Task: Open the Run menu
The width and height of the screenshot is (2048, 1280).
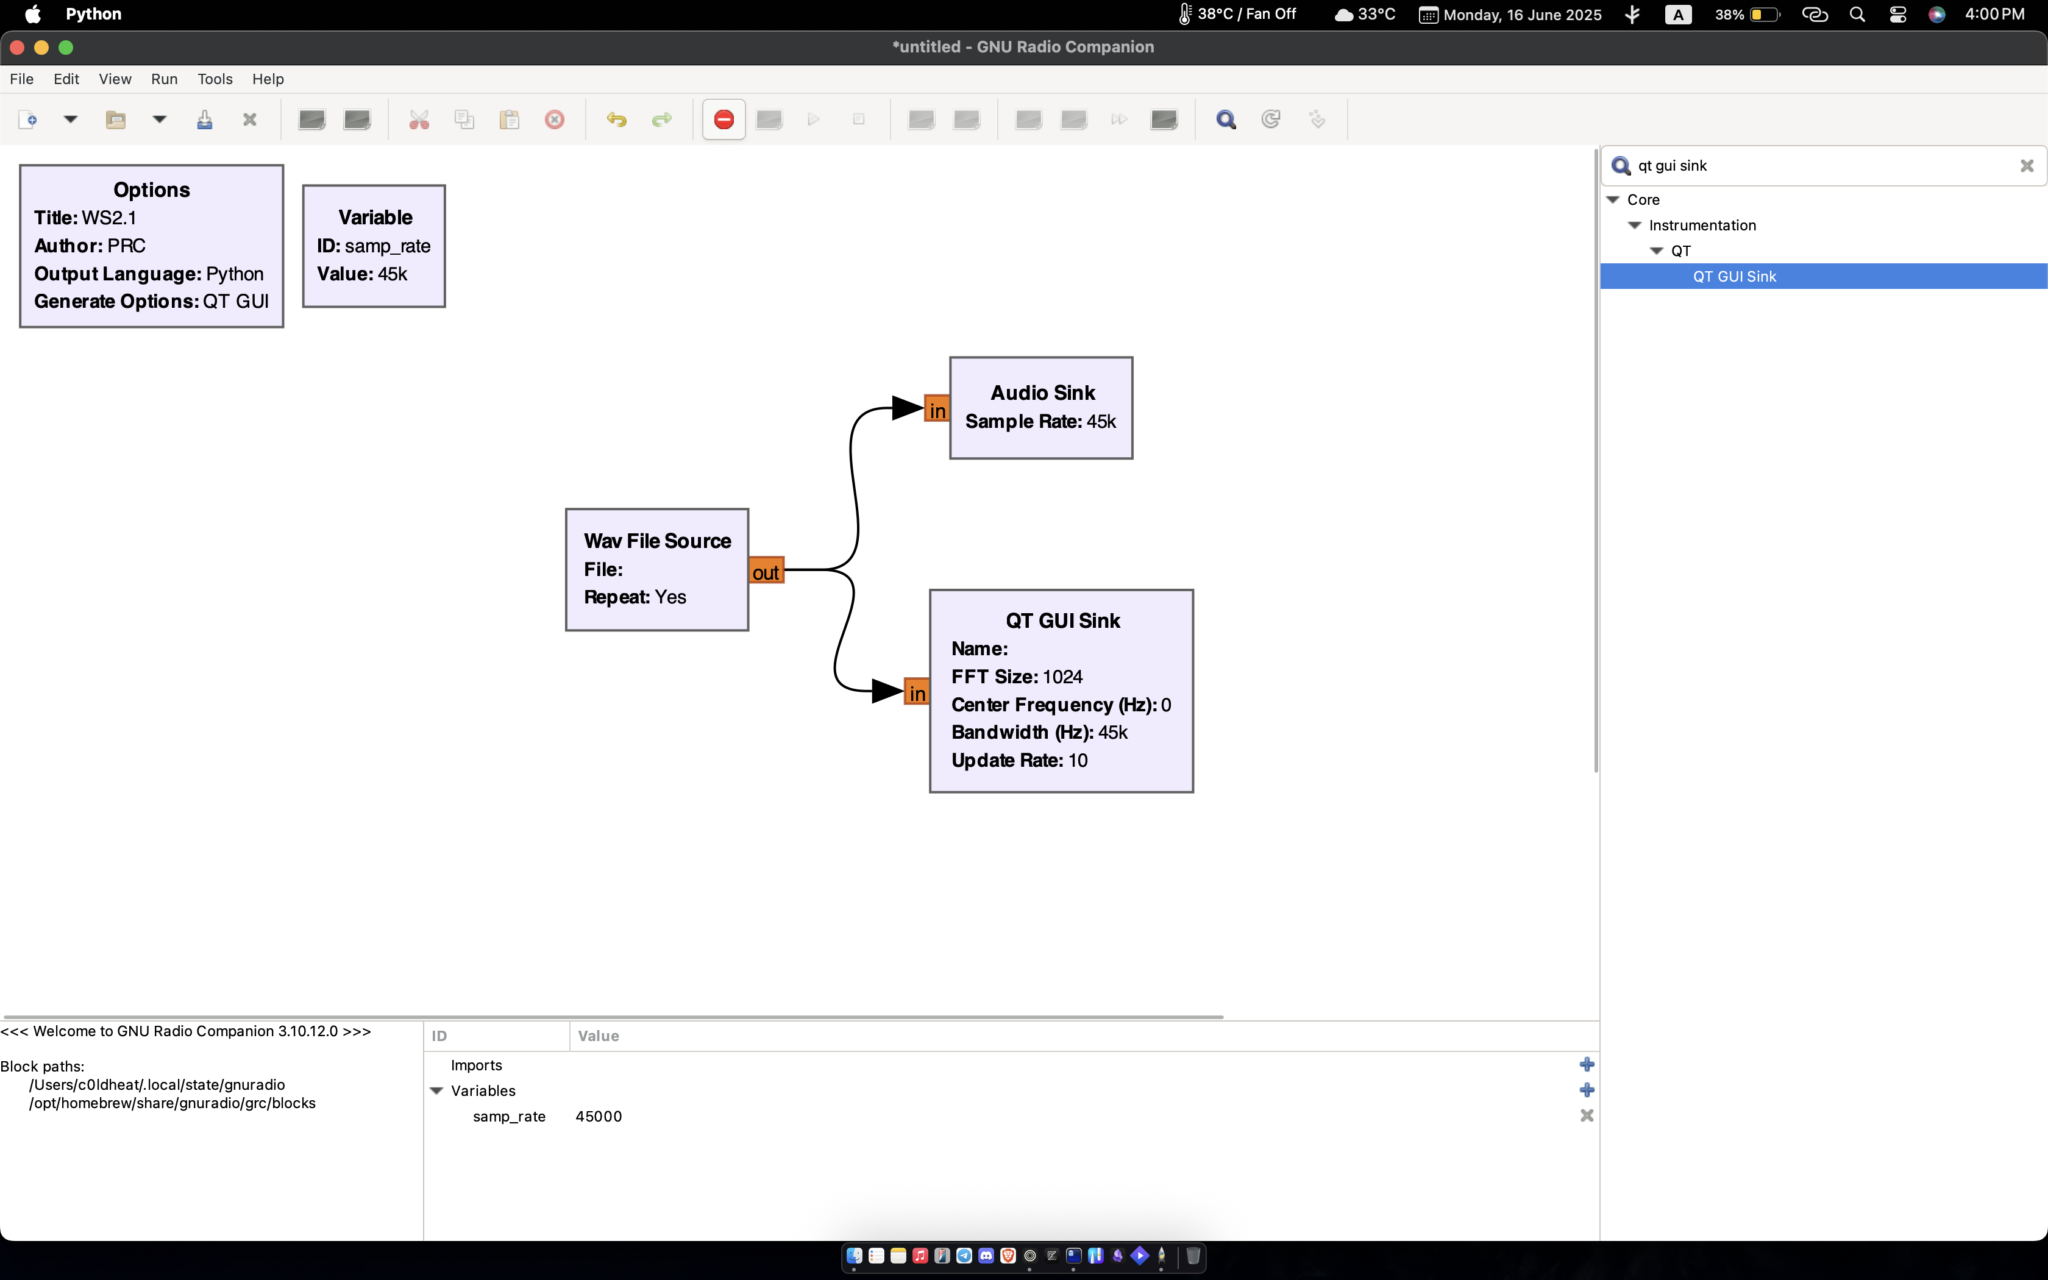Action: click(x=164, y=79)
